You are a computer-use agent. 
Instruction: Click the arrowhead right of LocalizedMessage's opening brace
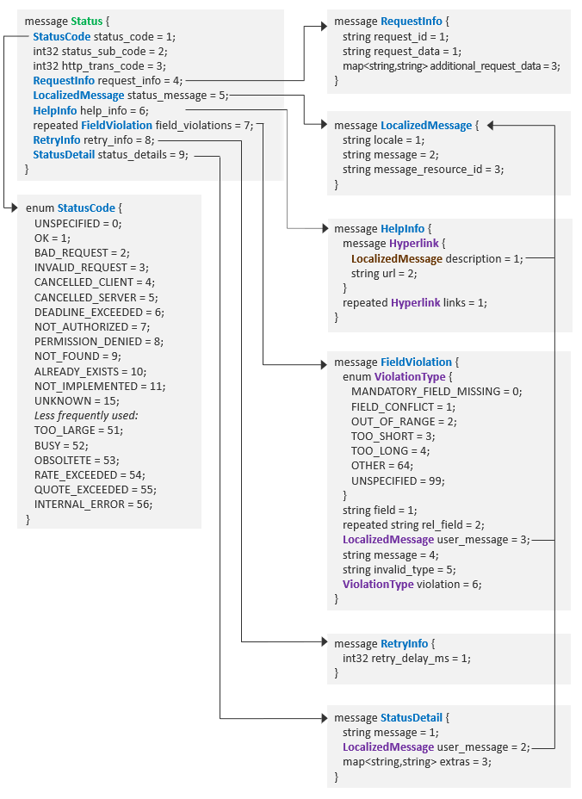(491, 125)
